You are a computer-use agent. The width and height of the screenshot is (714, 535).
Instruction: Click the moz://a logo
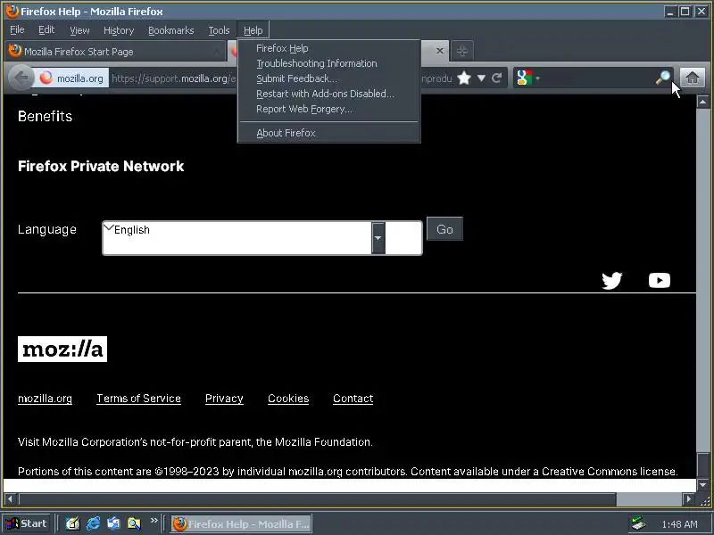tap(62, 349)
